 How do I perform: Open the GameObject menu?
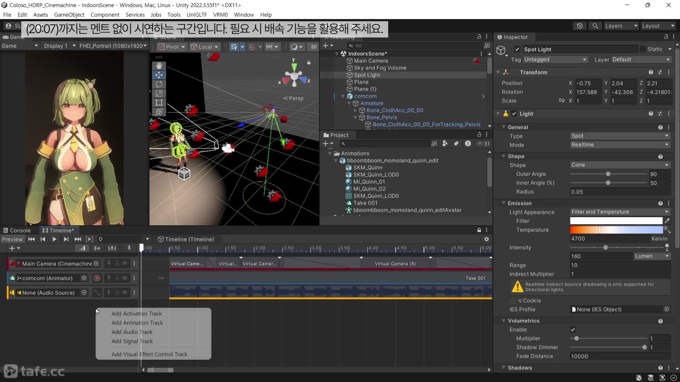click(x=69, y=15)
